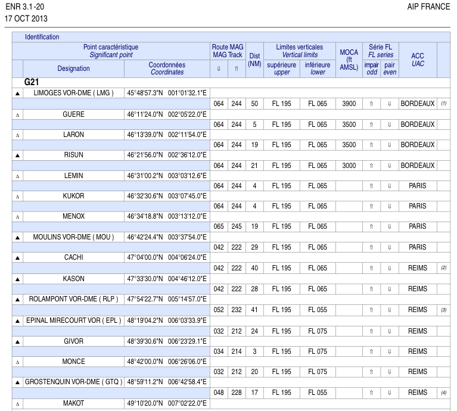Image resolution: width=457 pixels, height=411 pixels.
Task: Click the filled triangle beside ROLAMPONT VOR-DME
Action: click(x=17, y=300)
